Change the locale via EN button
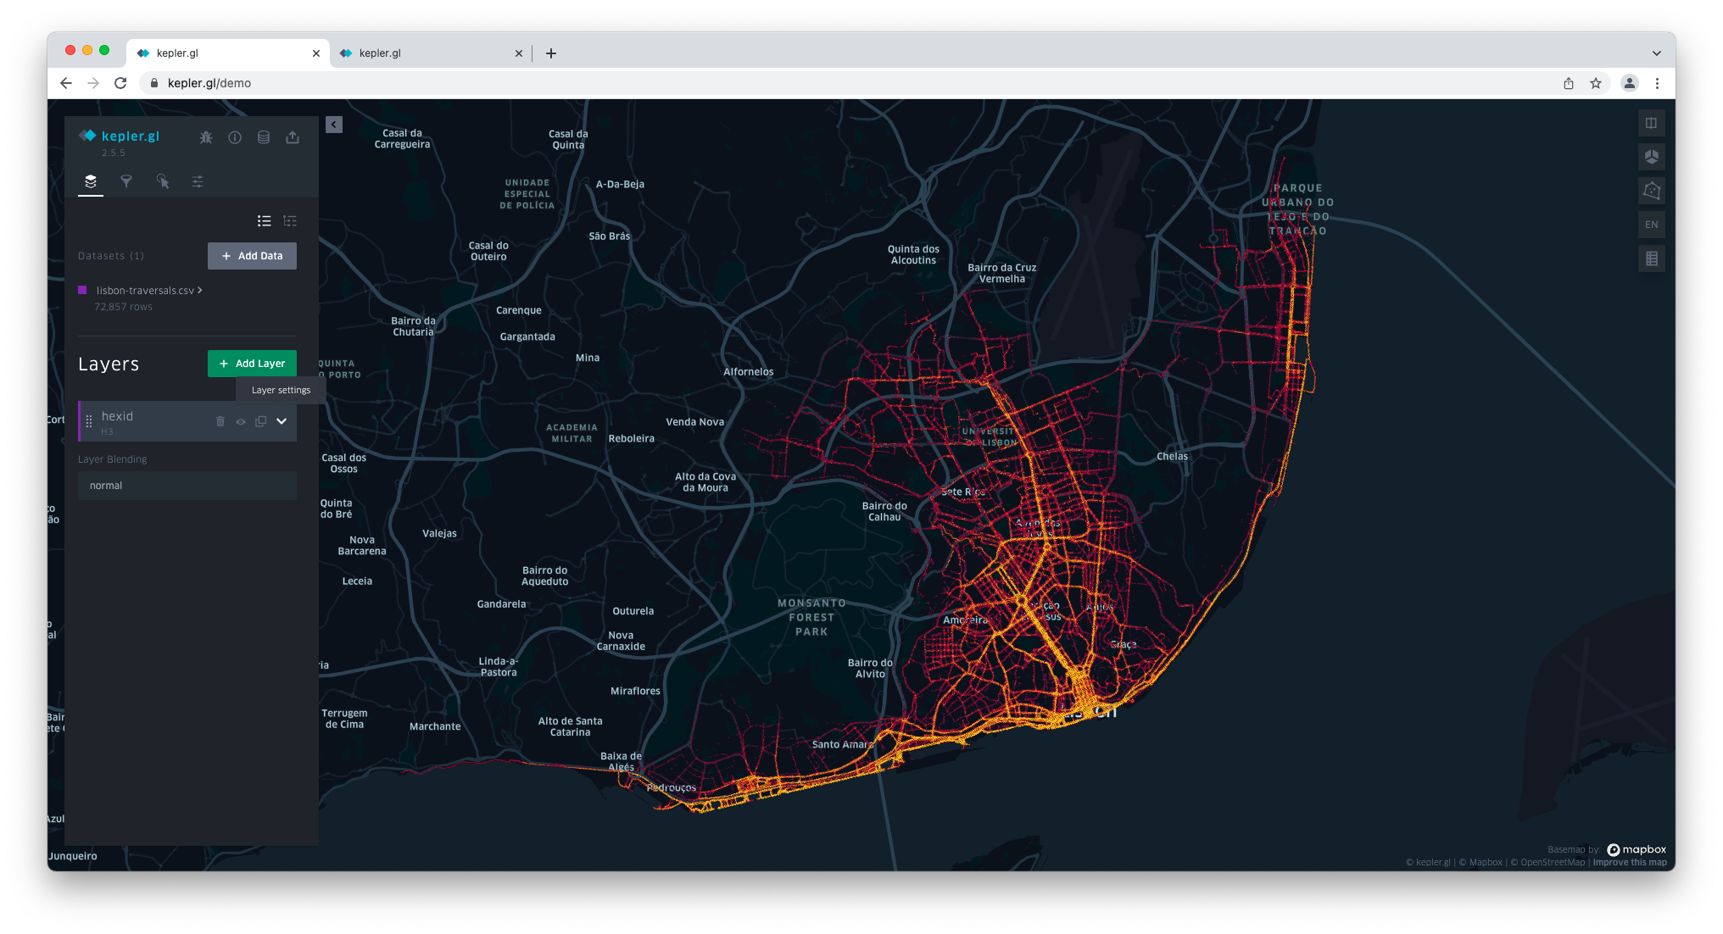Image resolution: width=1723 pixels, height=934 pixels. [x=1651, y=225]
